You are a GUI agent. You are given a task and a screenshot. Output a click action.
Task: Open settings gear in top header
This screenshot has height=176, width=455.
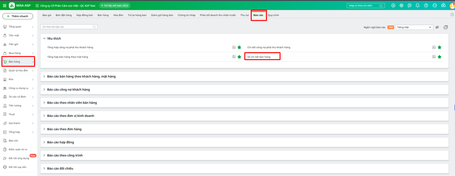[401, 5]
